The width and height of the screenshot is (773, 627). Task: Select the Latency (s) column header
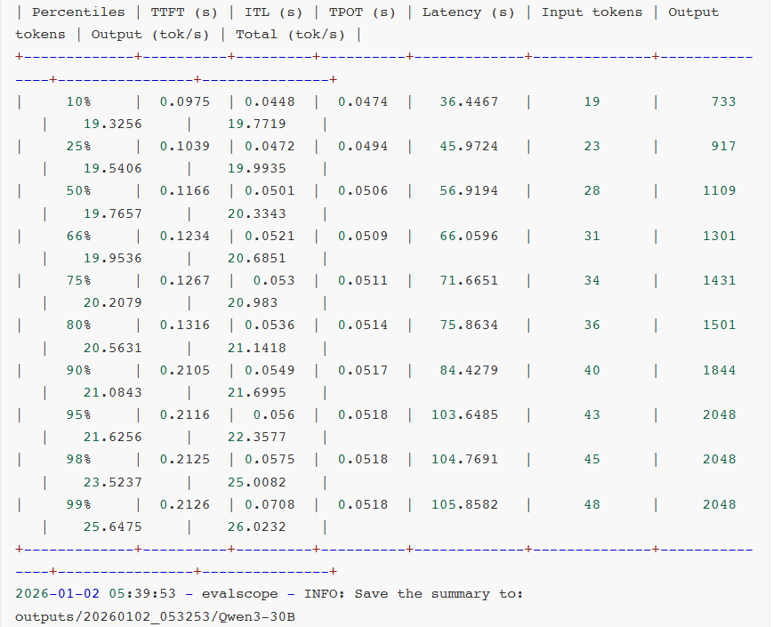coord(470,12)
